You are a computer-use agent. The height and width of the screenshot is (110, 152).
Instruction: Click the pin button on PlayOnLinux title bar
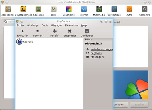(x=22, y=21)
